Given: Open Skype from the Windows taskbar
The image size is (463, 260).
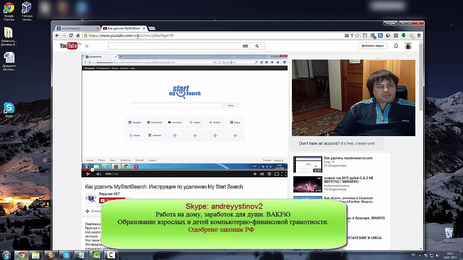Looking at the screenshot, I should click(x=66, y=256).
